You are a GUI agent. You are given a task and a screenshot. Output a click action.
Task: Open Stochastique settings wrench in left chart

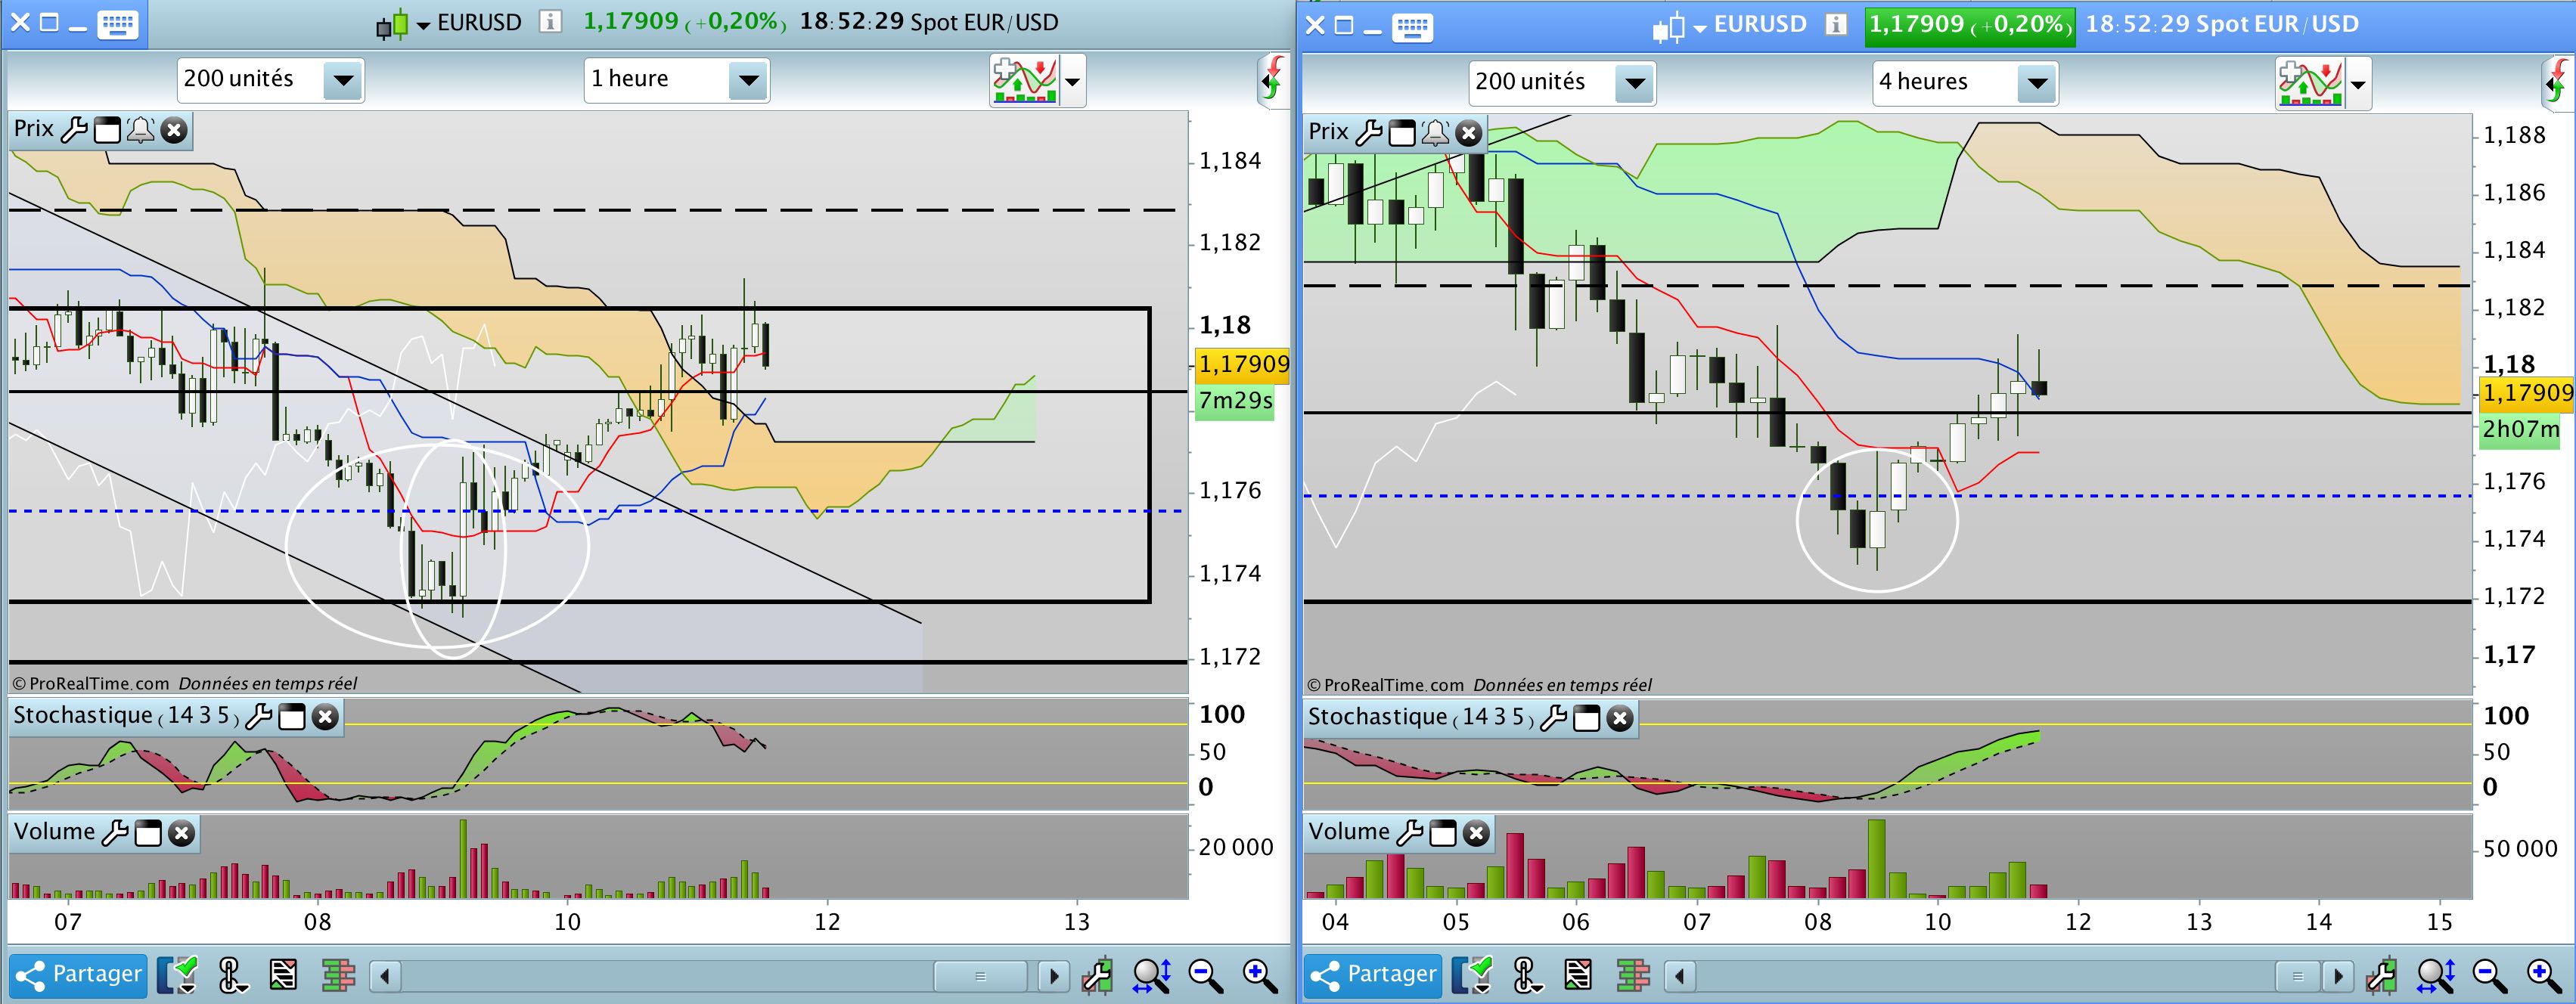258,716
